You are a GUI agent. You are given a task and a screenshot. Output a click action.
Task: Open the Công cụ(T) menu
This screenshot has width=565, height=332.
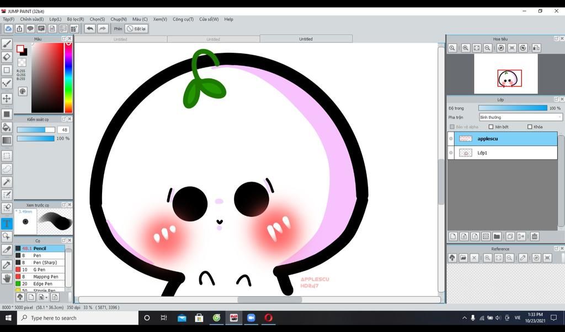183,19
